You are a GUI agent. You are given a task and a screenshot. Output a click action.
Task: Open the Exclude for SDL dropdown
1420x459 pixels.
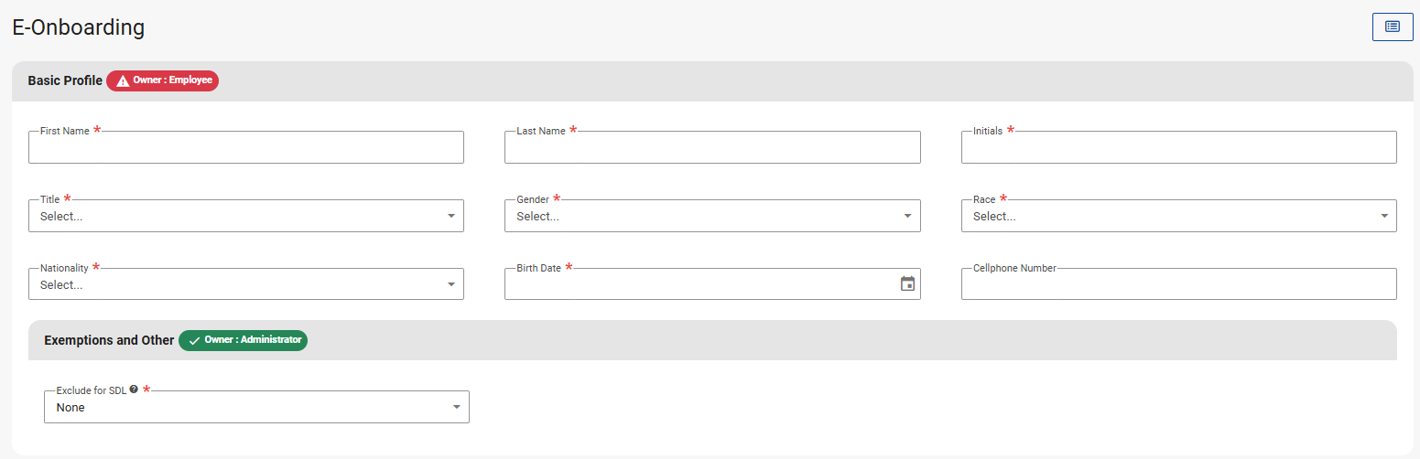click(255, 407)
